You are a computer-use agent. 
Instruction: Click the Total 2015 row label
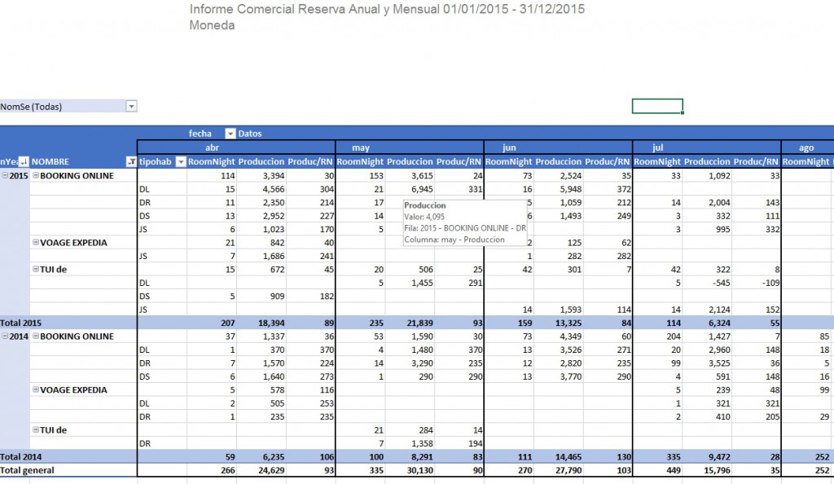coord(20,323)
